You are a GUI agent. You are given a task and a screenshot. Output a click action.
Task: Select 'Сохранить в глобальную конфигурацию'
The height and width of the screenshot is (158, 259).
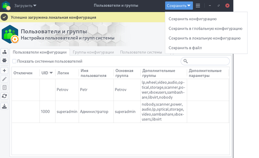tap(205, 28)
